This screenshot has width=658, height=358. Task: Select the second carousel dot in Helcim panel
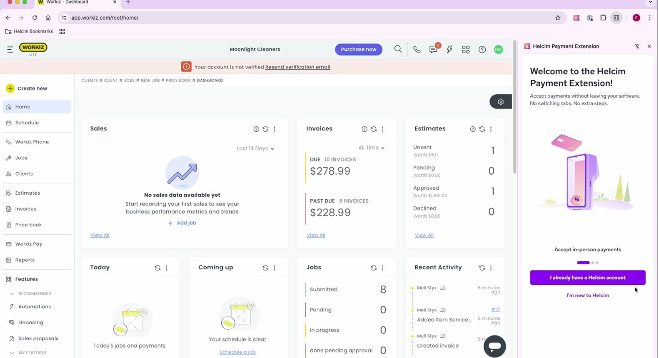(593, 263)
